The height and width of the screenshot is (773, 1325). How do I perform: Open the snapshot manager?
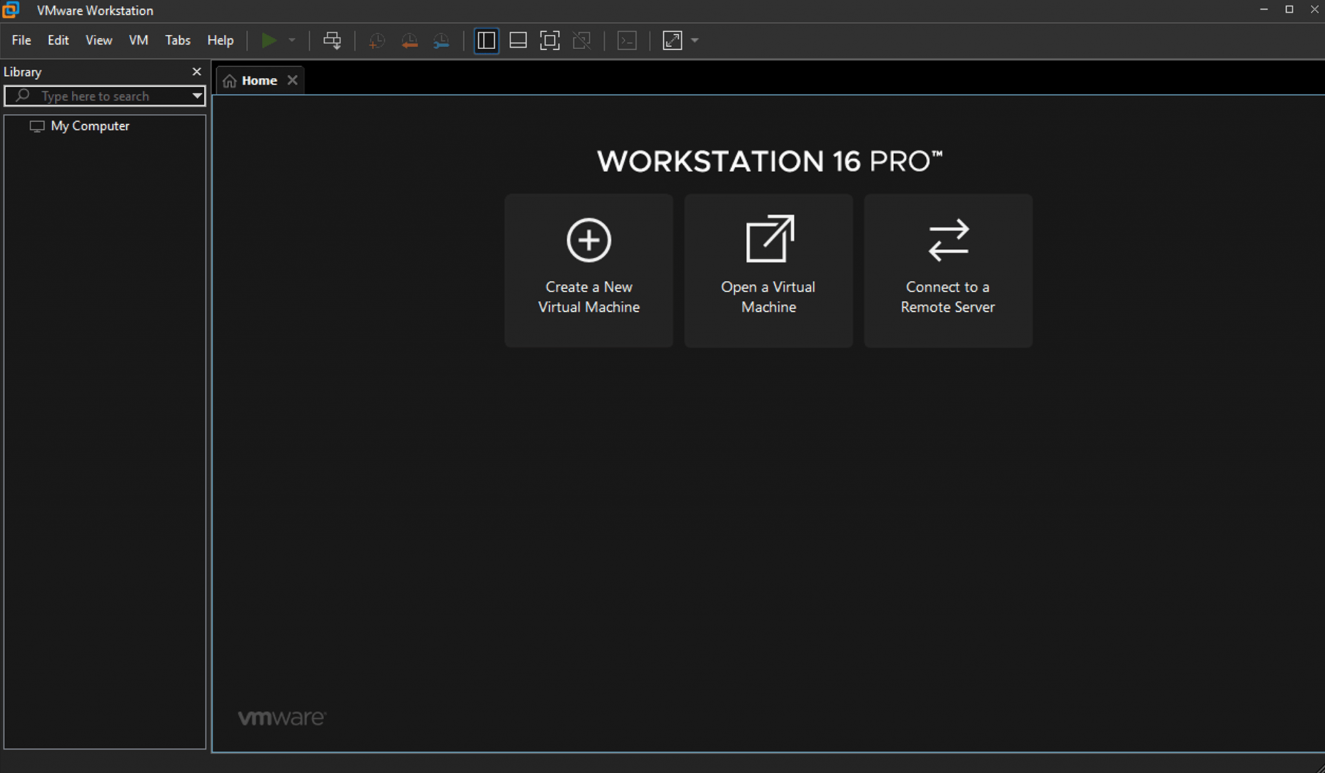pyautogui.click(x=441, y=40)
